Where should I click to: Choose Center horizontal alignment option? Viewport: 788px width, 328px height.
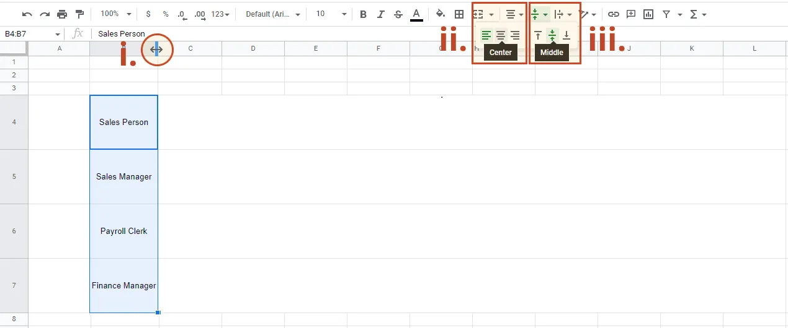pyautogui.click(x=501, y=36)
